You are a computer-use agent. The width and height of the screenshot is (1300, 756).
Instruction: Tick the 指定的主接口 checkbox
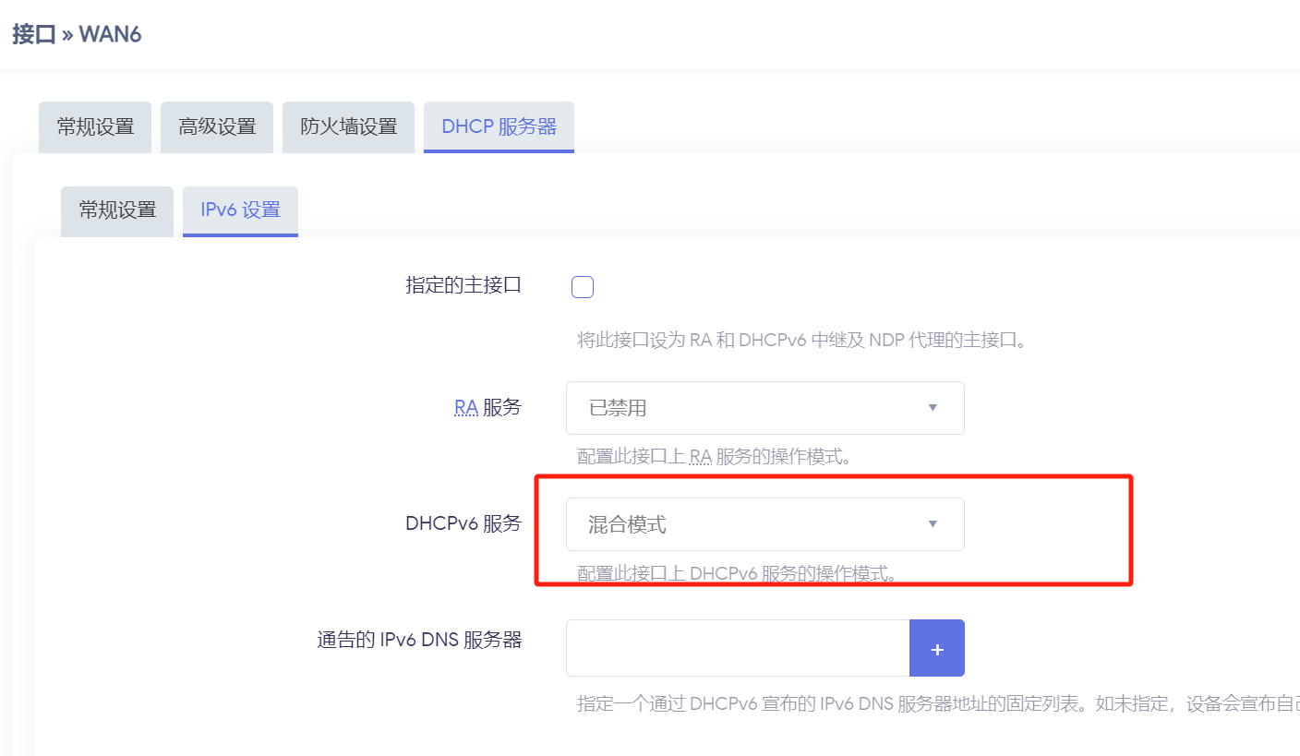(583, 287)
